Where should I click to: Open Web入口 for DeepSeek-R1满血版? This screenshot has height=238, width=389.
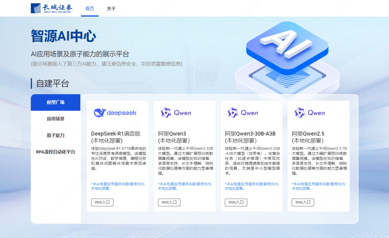click(x=102, y=202)
